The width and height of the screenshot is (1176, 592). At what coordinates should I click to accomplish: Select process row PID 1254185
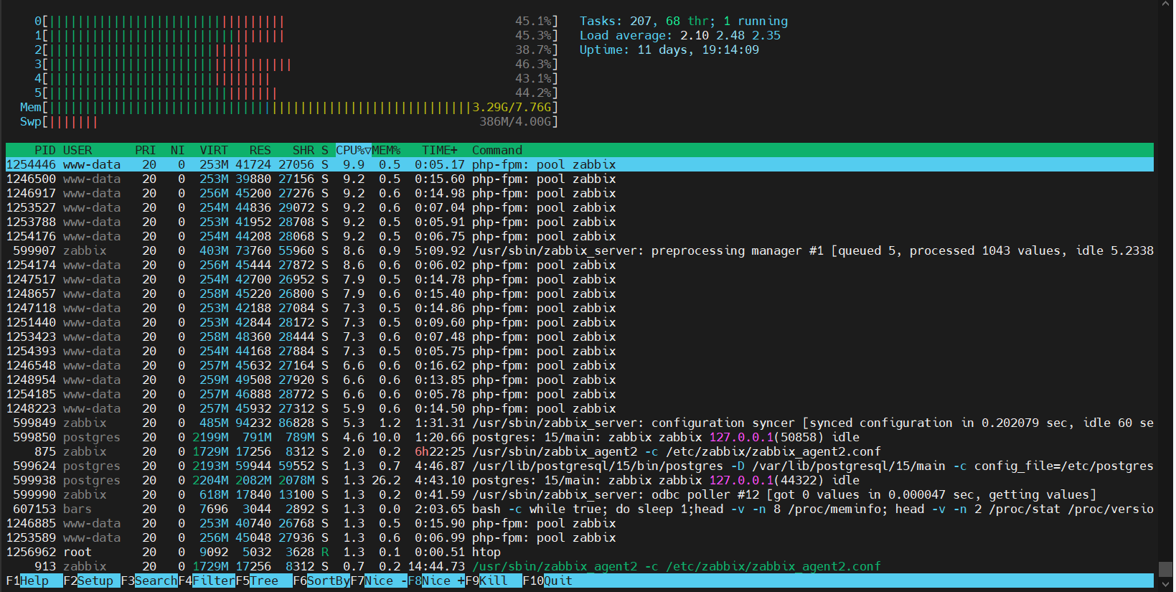(580, 394)
